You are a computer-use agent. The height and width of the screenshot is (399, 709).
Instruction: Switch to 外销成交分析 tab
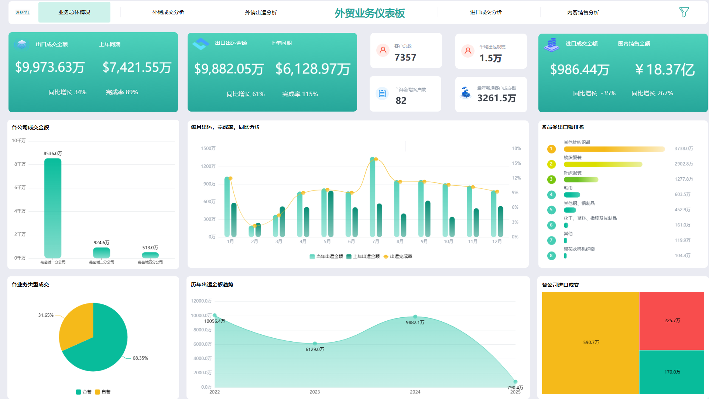point(168,12)
